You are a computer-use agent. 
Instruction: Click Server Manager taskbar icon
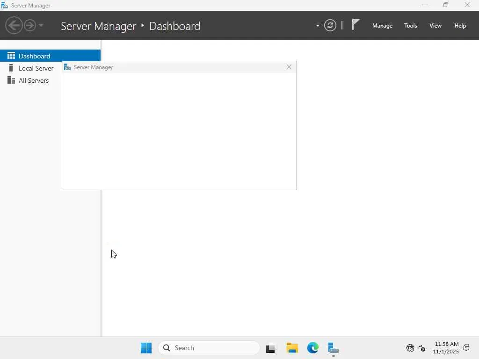(x=333, y=348)
